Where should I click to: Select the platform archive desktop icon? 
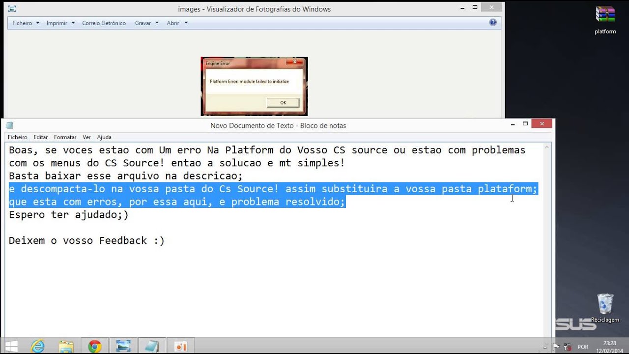pos(605,20)
